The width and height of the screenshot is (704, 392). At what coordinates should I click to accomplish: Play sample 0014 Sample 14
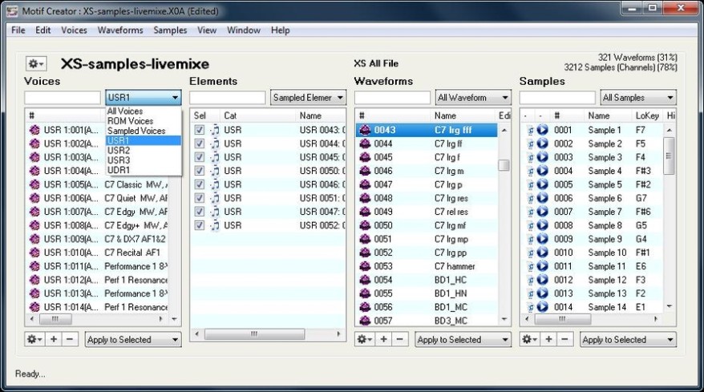(x=542, y=307)
